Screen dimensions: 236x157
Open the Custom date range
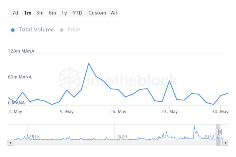coord(97,13)
